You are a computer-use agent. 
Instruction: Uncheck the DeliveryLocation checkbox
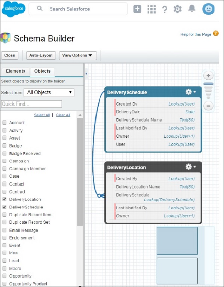4,199
